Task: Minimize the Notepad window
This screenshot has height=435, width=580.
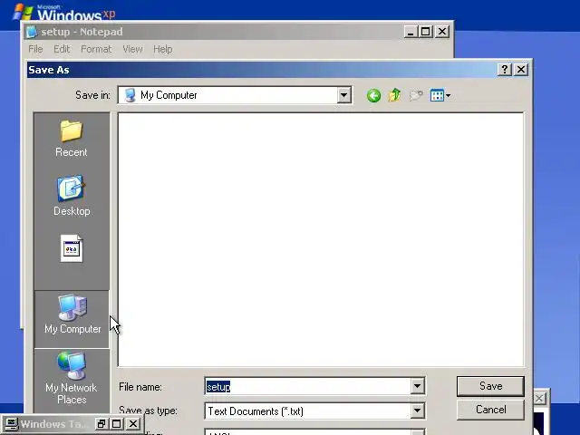Action: pos(410,32)
